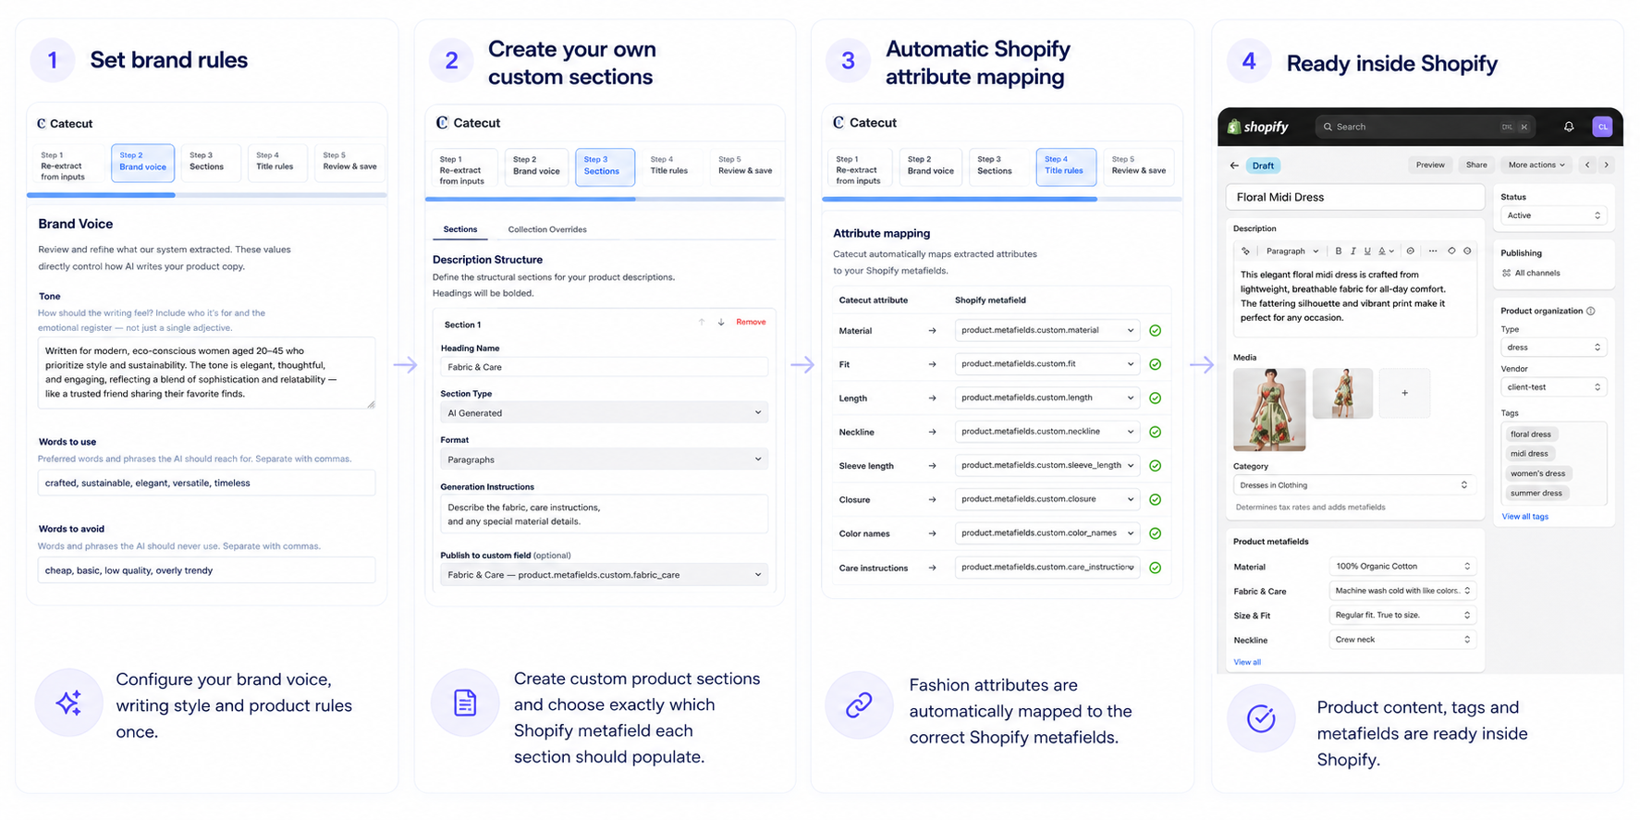Open the Category Dresses in Clothing selector
Image resolution: width=1640 pixels, height=820 pixels.
coord(1353,485)
